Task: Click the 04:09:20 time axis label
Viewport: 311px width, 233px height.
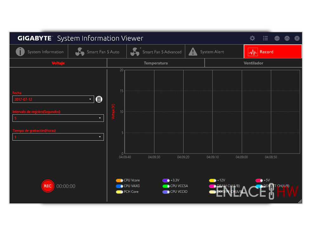Action: (x=183, y=157)
